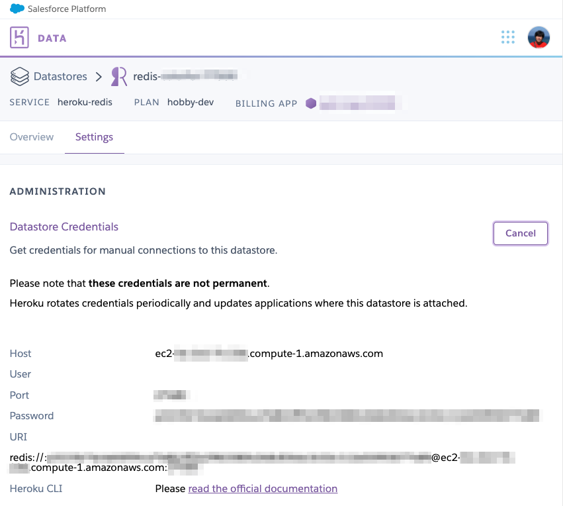Open the user avatar menu
This screenshot has height=506, width=563.
pos(539,37)
